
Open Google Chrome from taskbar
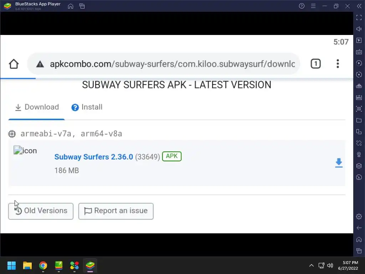pos(43,265)
